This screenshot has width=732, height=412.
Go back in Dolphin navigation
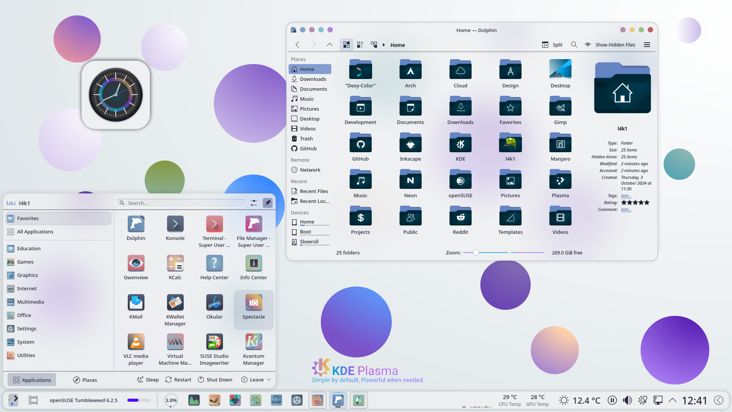pyautogui.click(x=297, y=45)
